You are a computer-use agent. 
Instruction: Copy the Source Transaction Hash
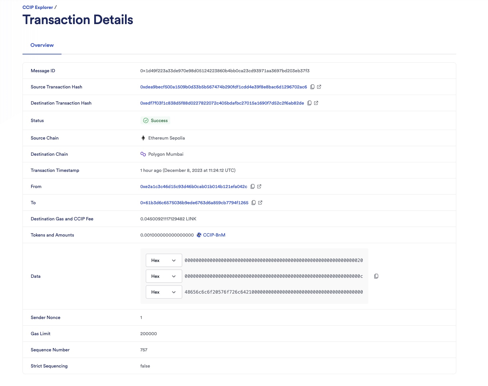[312, 87]
